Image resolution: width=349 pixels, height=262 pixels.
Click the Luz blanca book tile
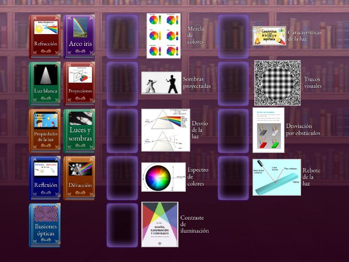pos(44,83)
